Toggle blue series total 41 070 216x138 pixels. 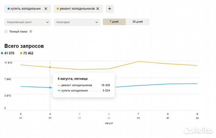(8, 53)
